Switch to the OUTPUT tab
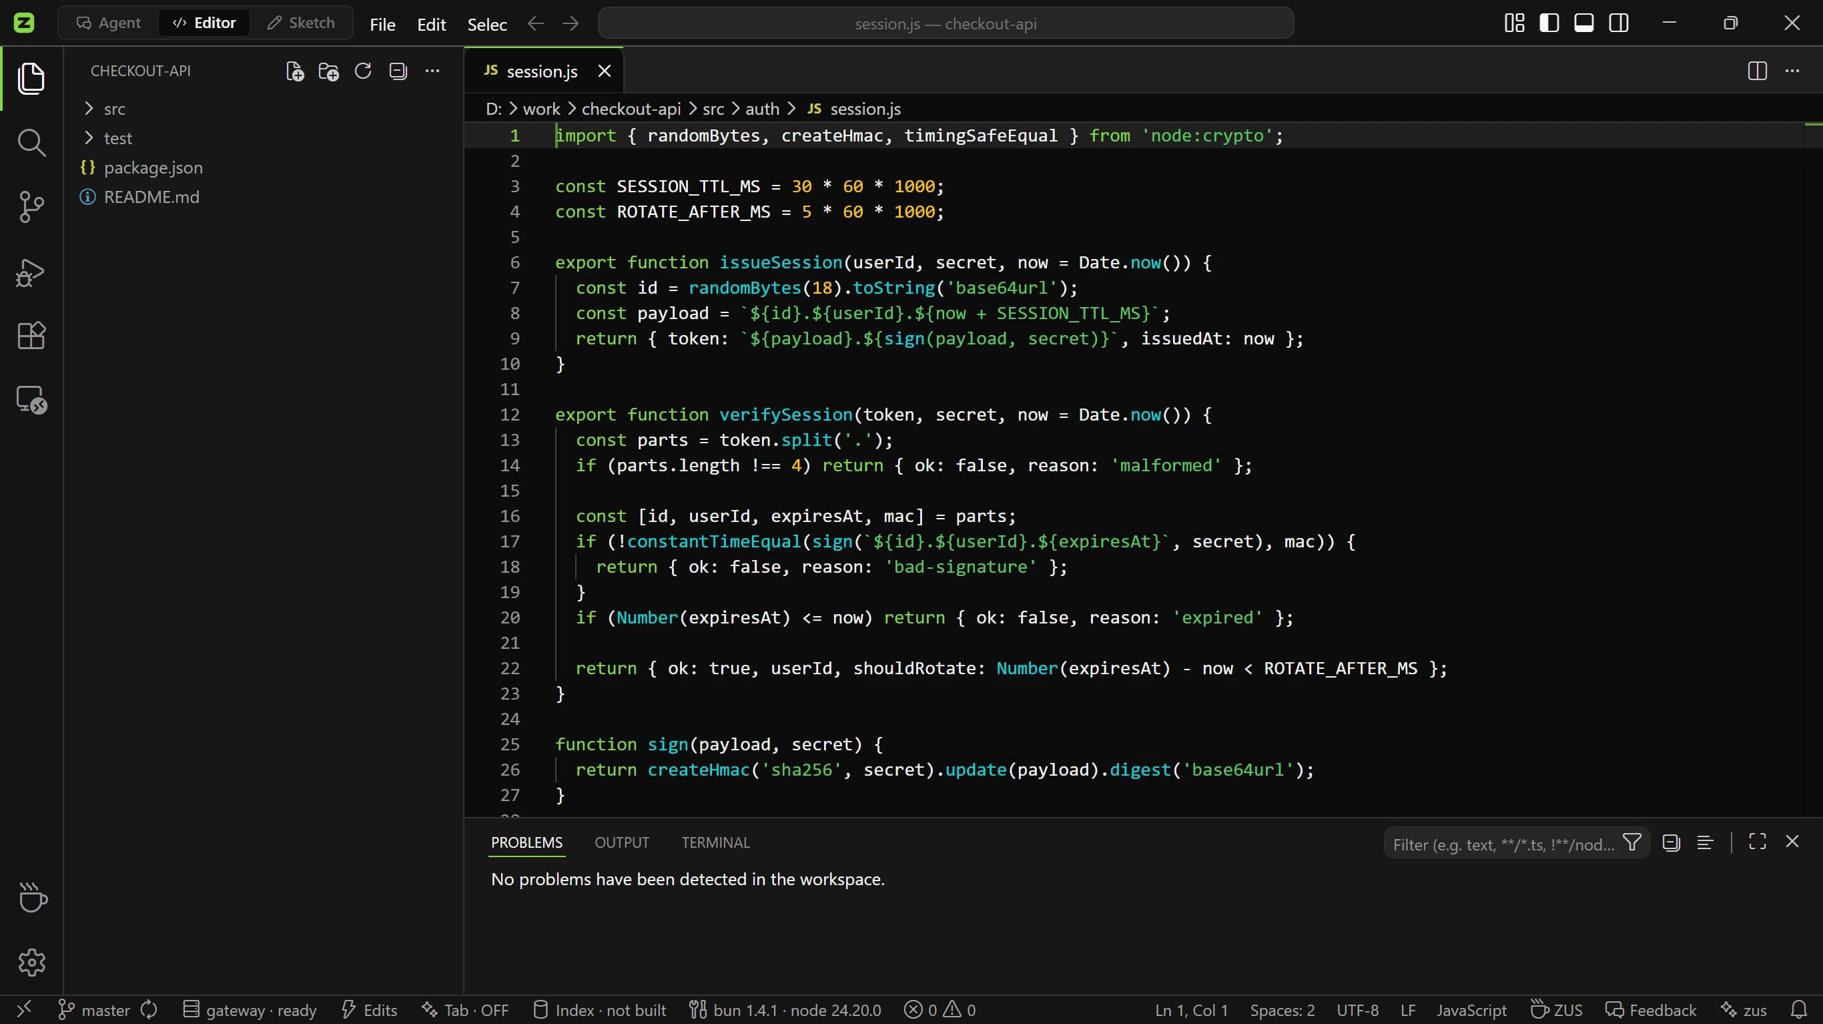Viewport: 1823px width, 1024px height. pyautogui.click(x=621, y=842)
